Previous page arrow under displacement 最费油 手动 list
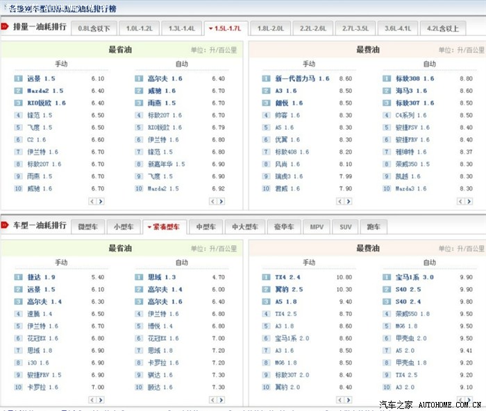 [340, 202]
